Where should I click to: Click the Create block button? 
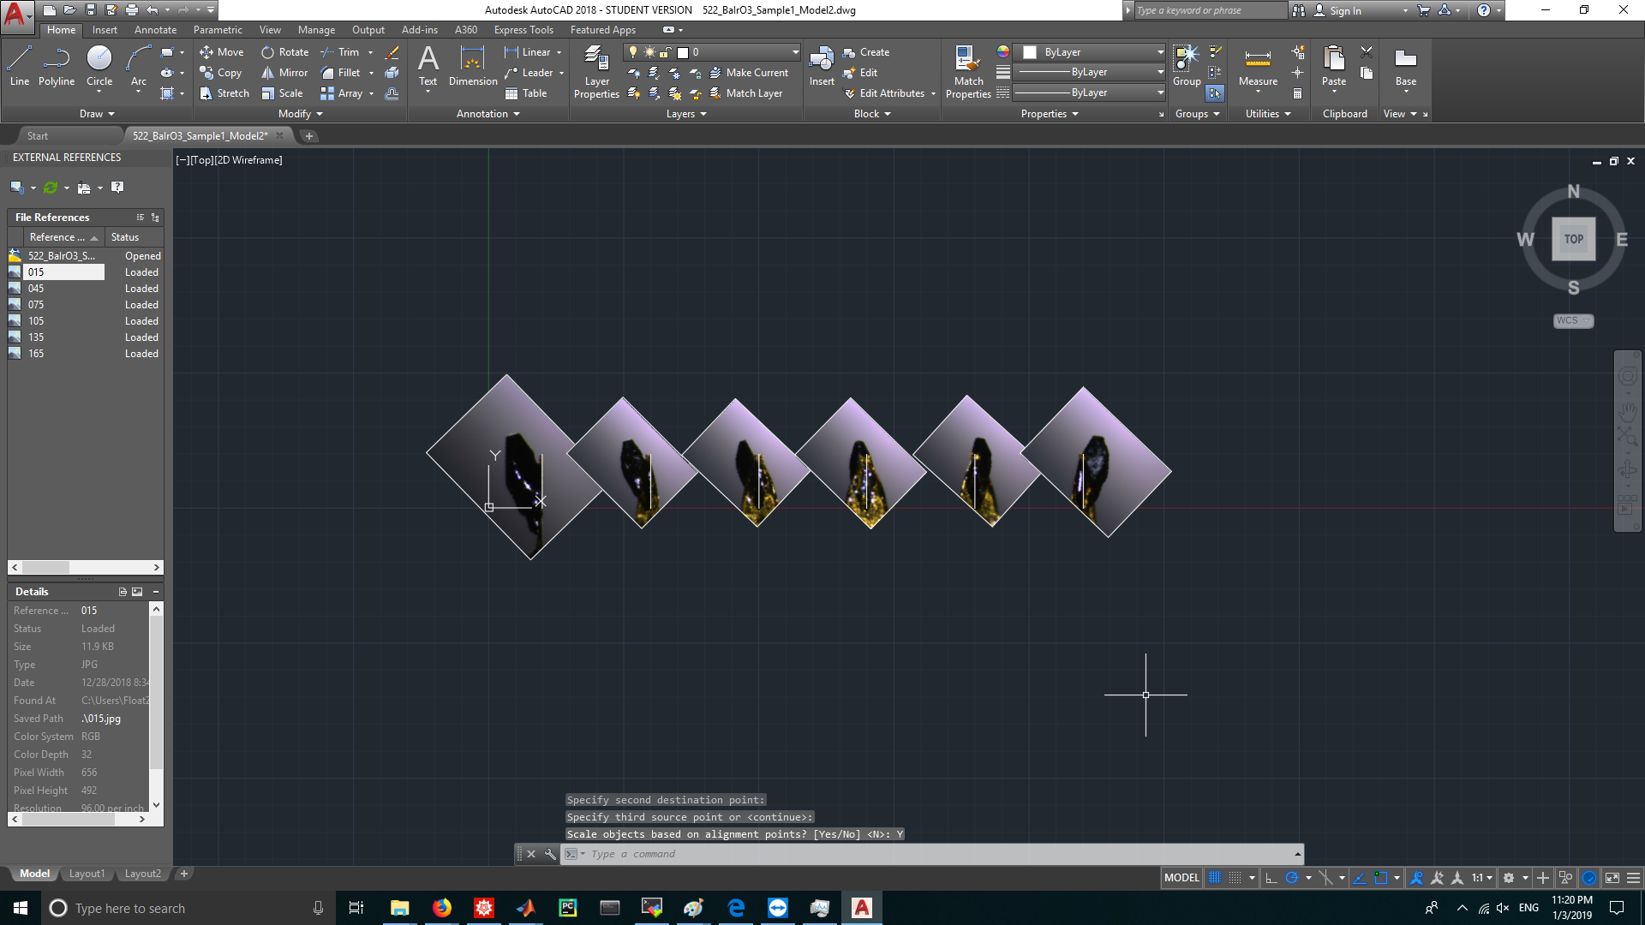866,52
